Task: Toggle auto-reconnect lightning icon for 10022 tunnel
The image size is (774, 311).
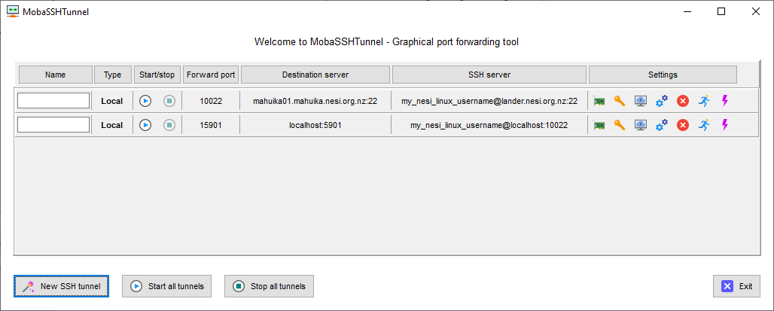Action: tap(724, 101)
